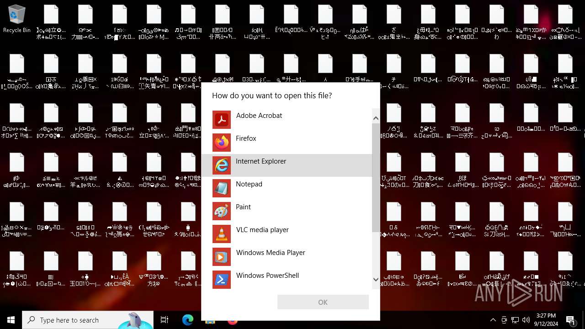The height and width of the screenshot is (329, 585).
Task: Choose the Paint palette icon
Action: pos(222,211)
